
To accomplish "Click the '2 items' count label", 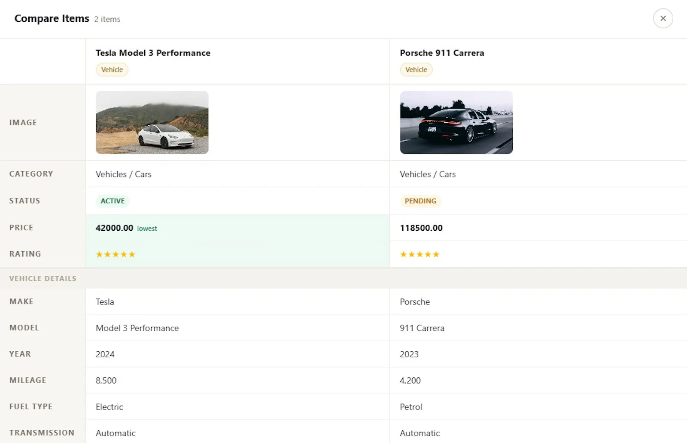I will [107, 19].
